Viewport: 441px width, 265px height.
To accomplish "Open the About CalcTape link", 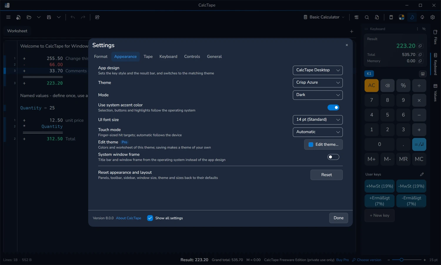I will tap(128, 218).
